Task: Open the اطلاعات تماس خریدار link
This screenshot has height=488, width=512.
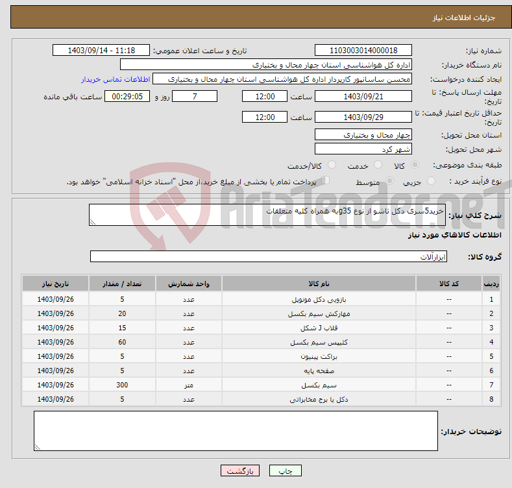Action: pos(116,79)
